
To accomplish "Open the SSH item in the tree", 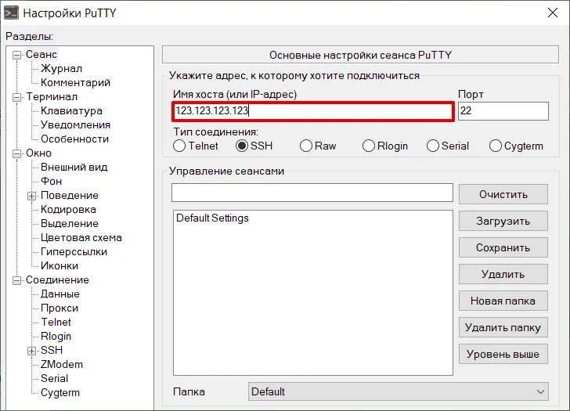I will point(52,351).
